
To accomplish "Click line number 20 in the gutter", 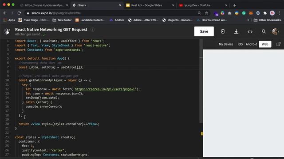I will point(7,124).
